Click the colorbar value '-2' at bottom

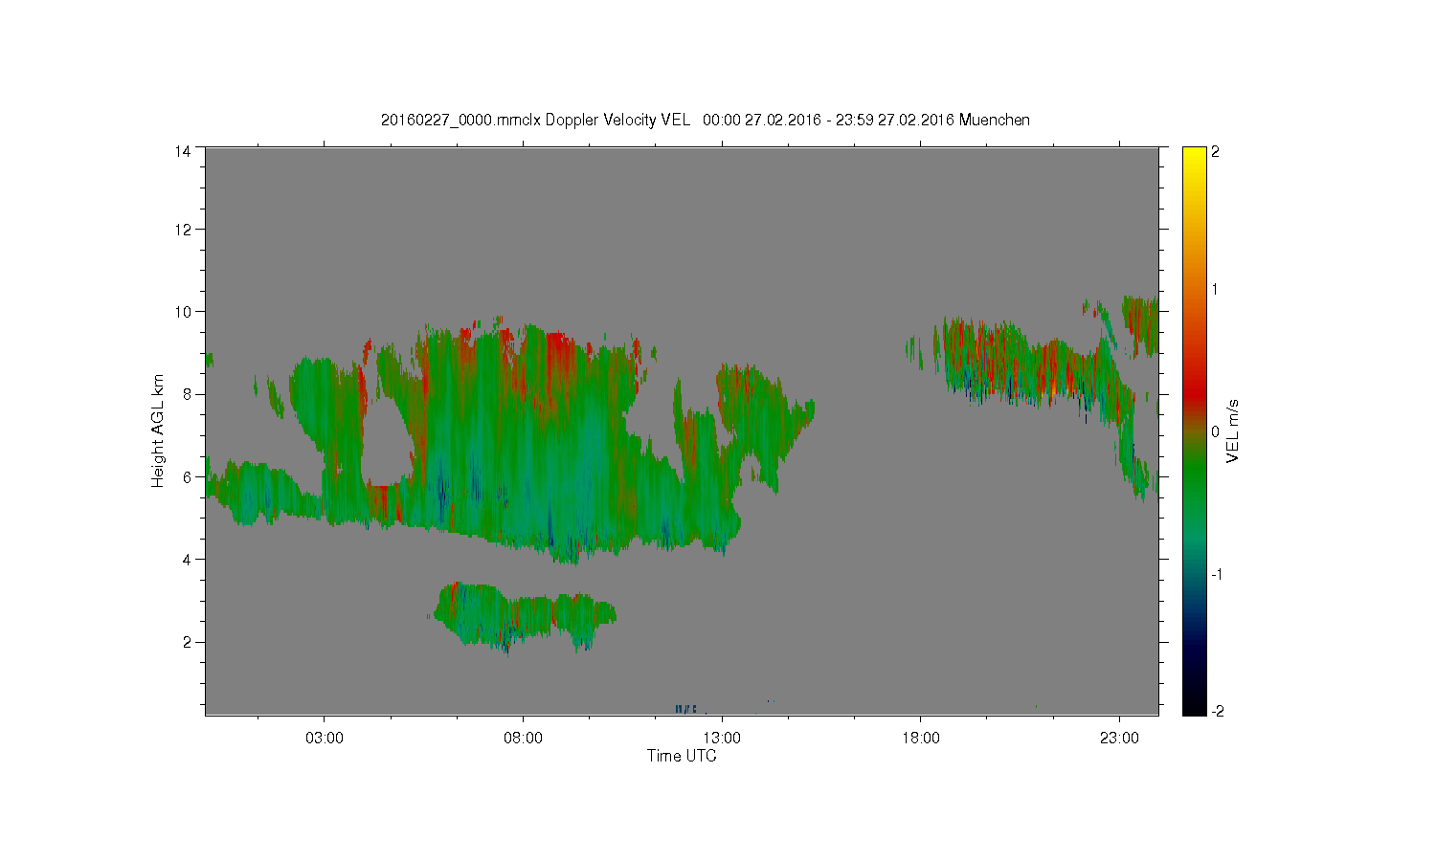[x=1218, y=711]
